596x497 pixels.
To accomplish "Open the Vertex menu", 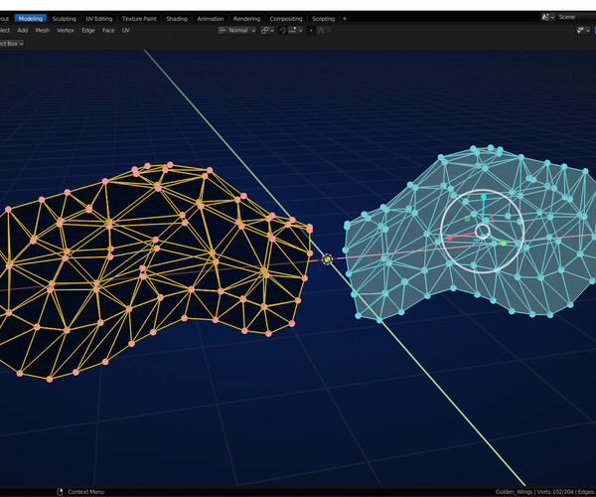I will 66,31.
